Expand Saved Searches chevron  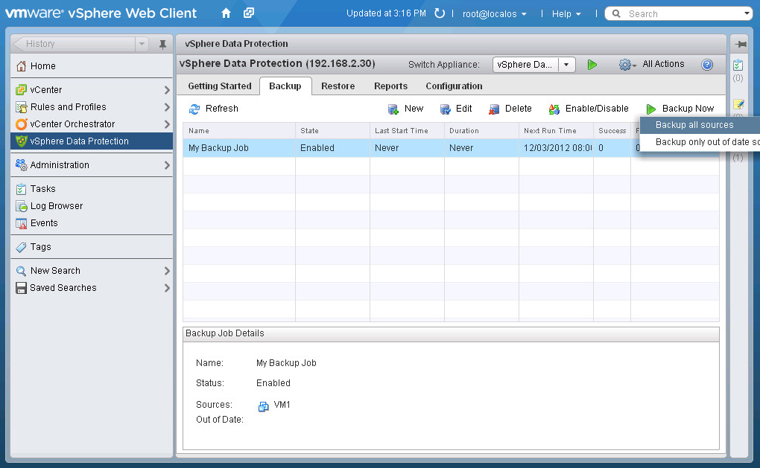point(167,288)
